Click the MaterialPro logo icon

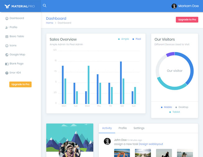[7, 6]
